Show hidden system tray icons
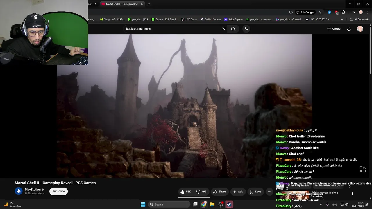 321,204
